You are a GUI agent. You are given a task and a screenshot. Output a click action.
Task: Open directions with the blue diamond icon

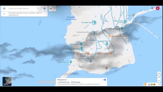[x=44, y=8]
